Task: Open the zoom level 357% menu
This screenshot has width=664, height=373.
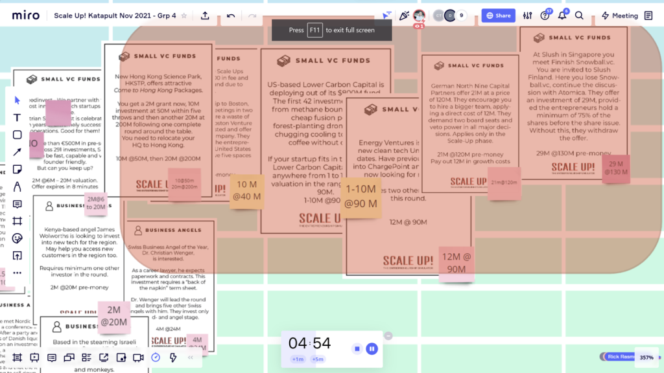Action: pos(646,357)
